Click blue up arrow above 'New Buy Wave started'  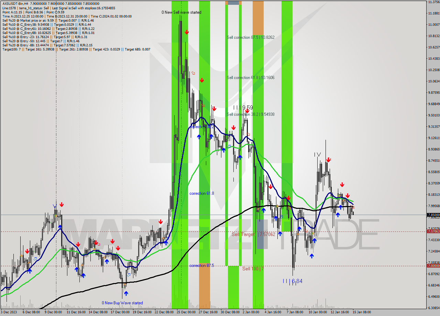coord(126,293)
